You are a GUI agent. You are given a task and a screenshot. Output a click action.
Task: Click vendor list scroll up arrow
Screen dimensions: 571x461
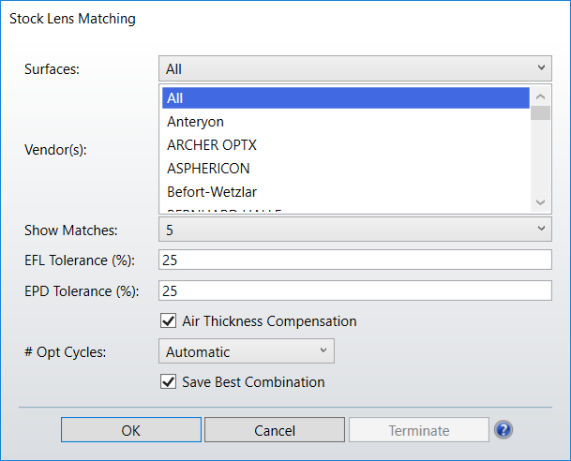(540, 97)
